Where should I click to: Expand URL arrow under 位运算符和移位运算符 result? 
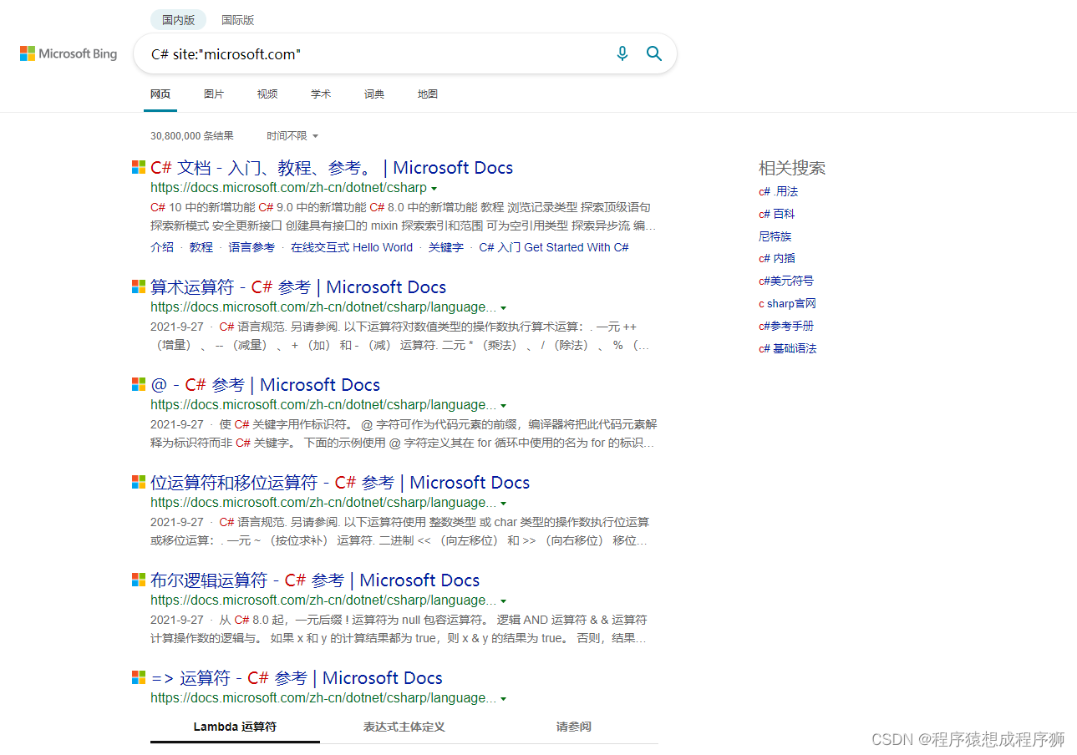pyautogui.click(x=503, y=504)
